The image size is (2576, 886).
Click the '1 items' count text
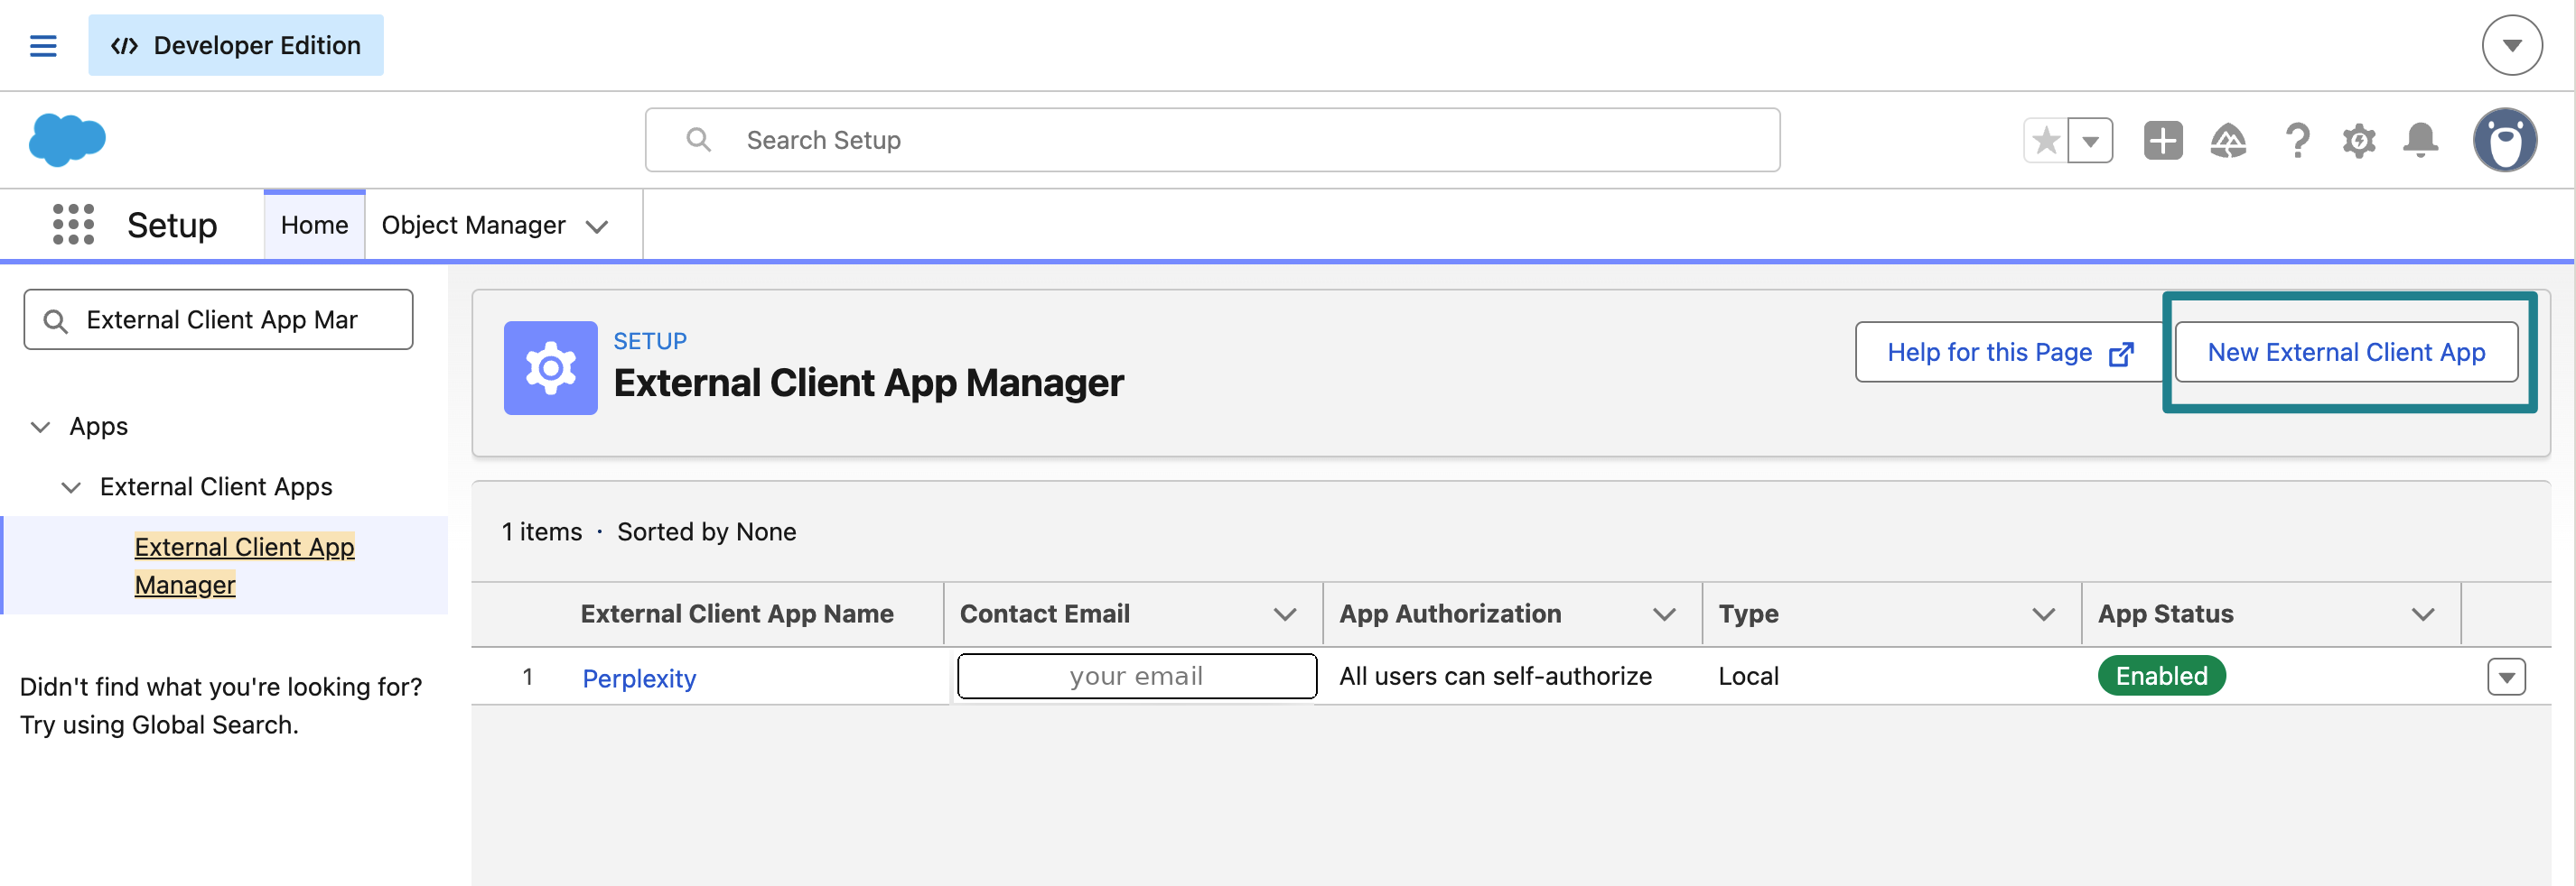coord(541,531)
